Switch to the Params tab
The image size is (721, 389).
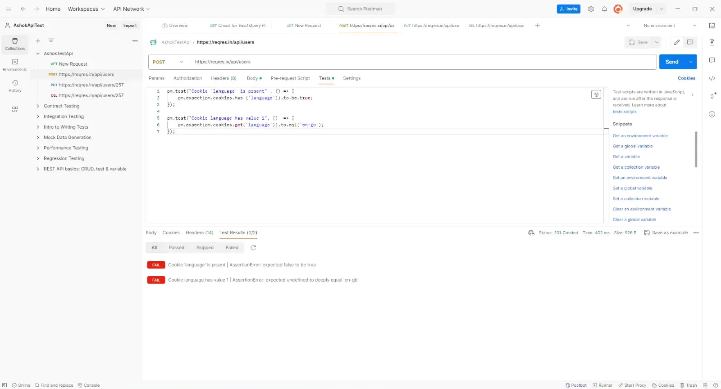(x=156, y=78)
